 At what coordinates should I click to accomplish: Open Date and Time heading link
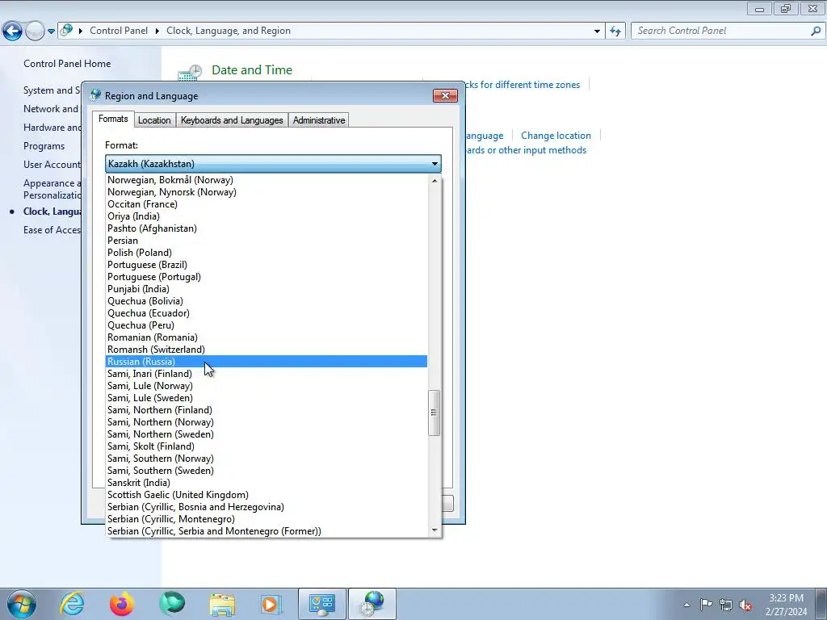(252, 69)
